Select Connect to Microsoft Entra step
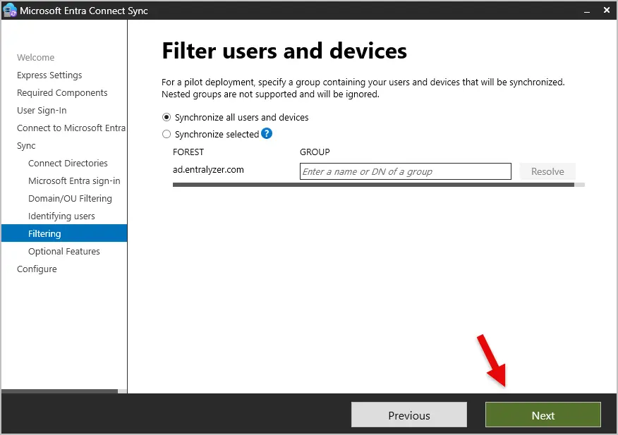Screen dimensions: 618x435 pos(71,128)
